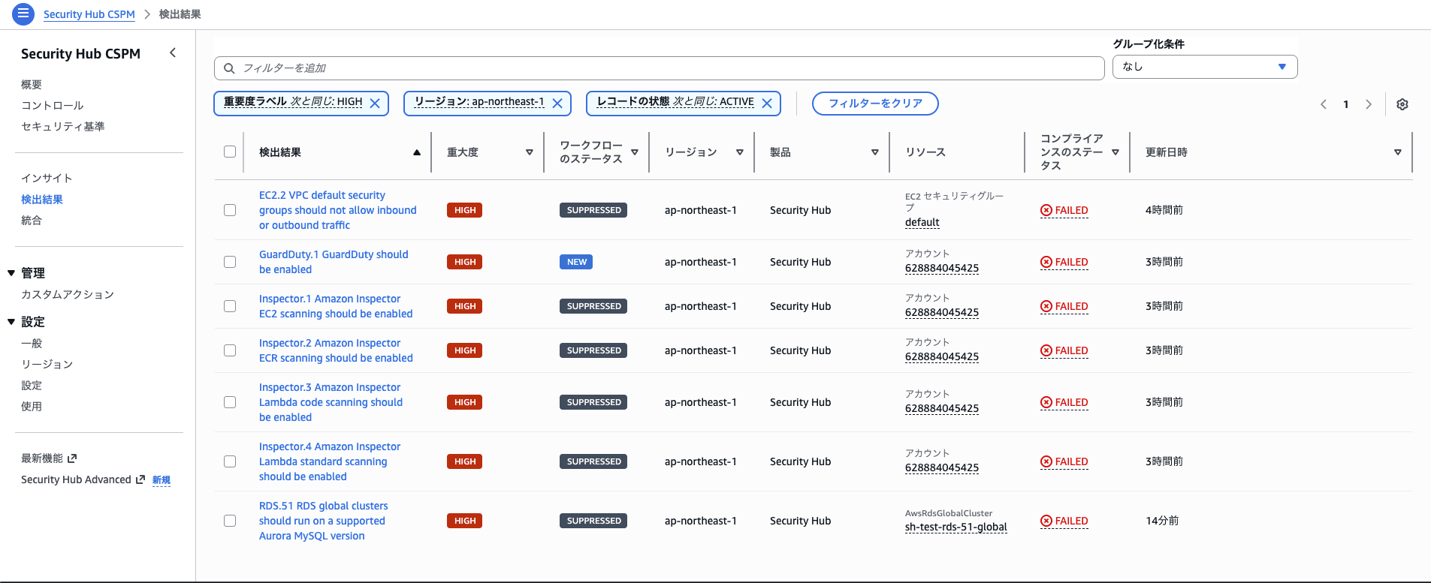Open 更新日時 column sort arrow
Screen dimensions: 1431x583
[x=1398, y=152]
